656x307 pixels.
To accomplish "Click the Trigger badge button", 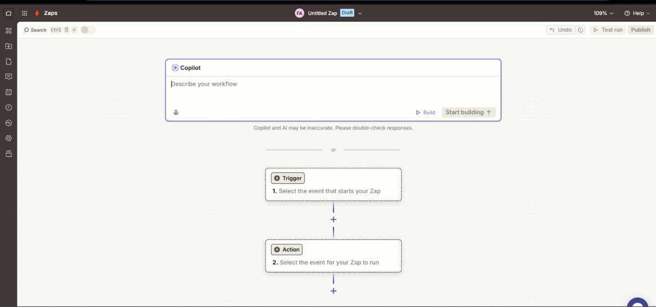I will pos(288,178).
